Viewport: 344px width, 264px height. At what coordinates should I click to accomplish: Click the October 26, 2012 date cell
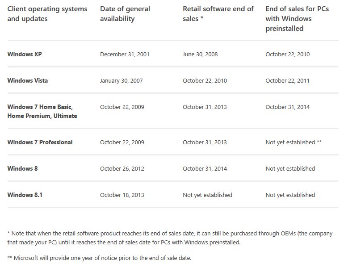click(x=122, y=169)
